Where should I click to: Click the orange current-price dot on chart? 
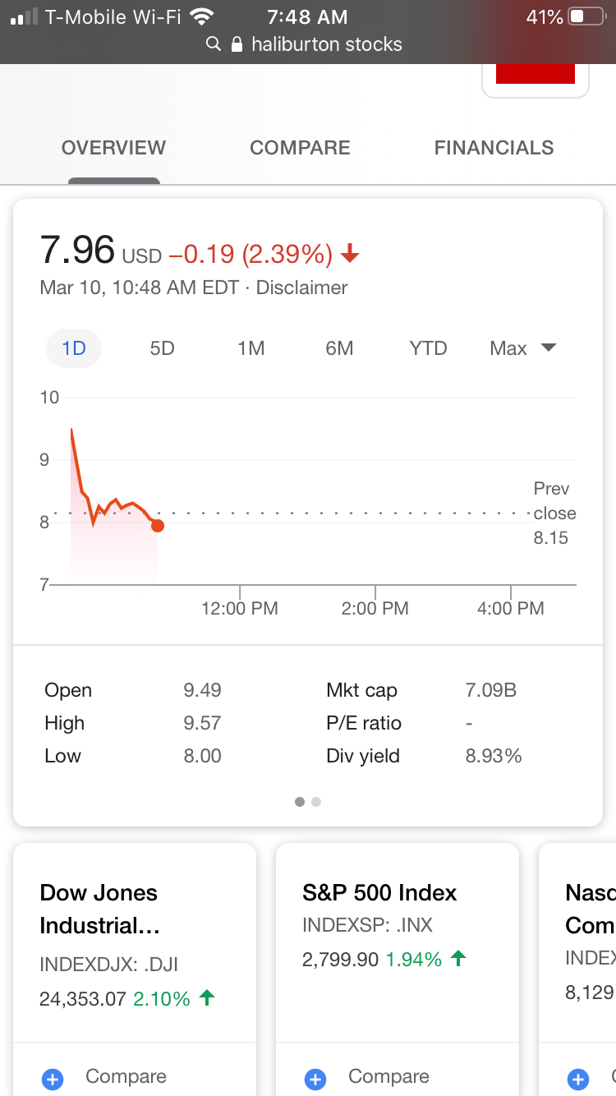point(158,526)
